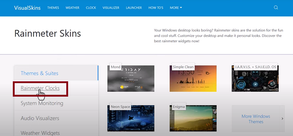Screen dimensions: 293x136
Task: Open the search icon in header
Action: tap(276, 8)
